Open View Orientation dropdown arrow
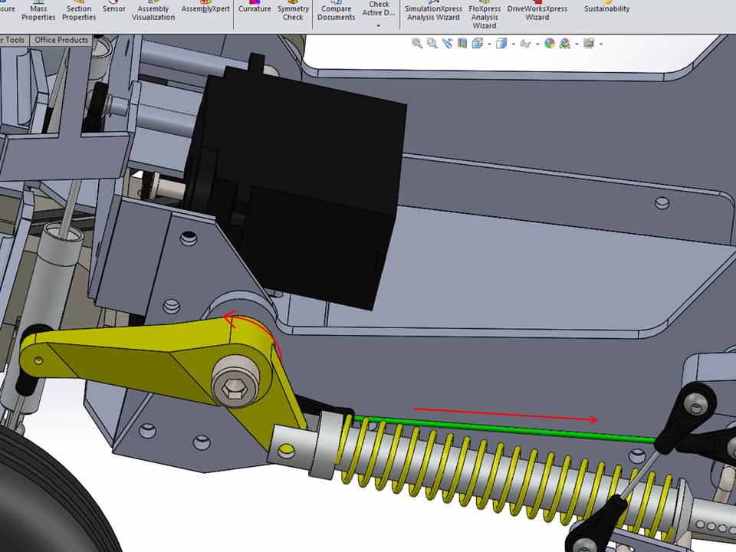 tap(489, 44)
